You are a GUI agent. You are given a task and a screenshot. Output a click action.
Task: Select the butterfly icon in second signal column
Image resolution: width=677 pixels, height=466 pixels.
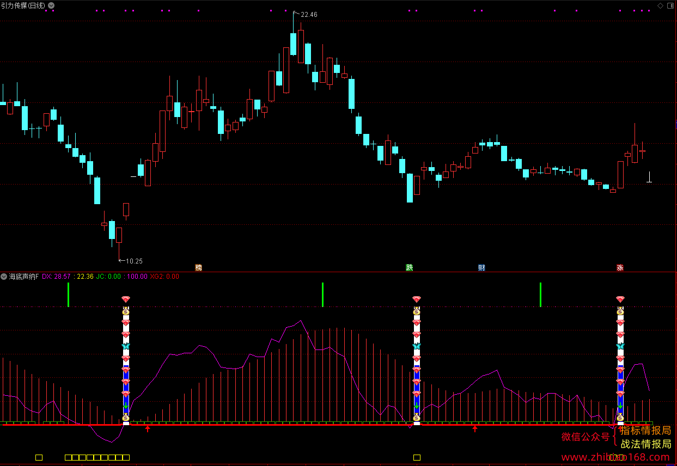[x=417, y=346]
